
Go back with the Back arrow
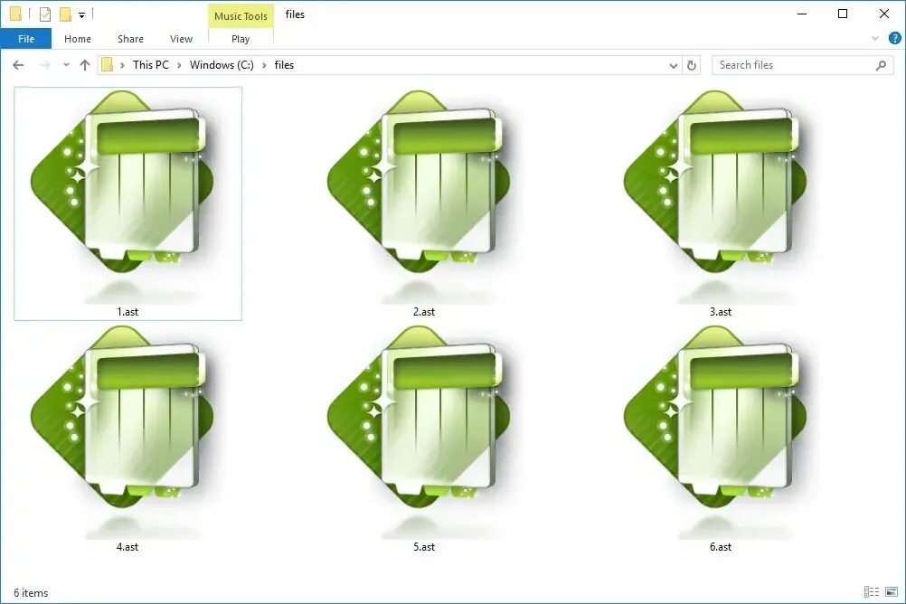[18, 65]
